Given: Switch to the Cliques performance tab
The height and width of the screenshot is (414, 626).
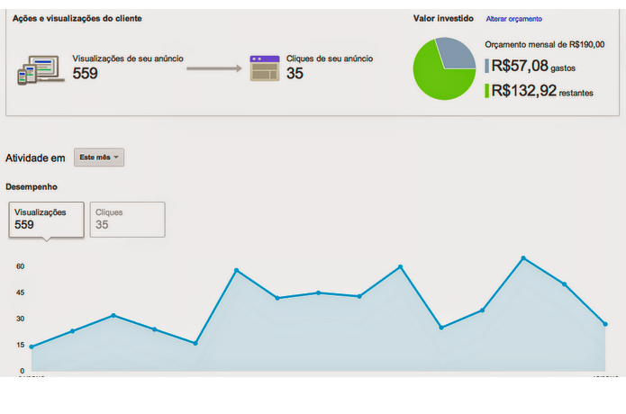Looking at the screenshot, I should tap(127, 219).
